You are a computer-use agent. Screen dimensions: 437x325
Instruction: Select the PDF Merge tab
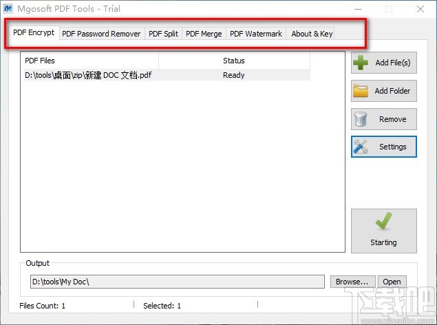click(204, 34)
